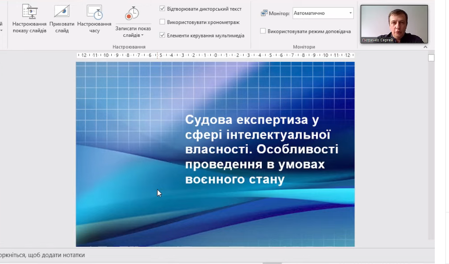Select the slide title text Судова експертиза
Viewport: 449px width, 264px height.
pyautogui.click(x=252, y=120)
